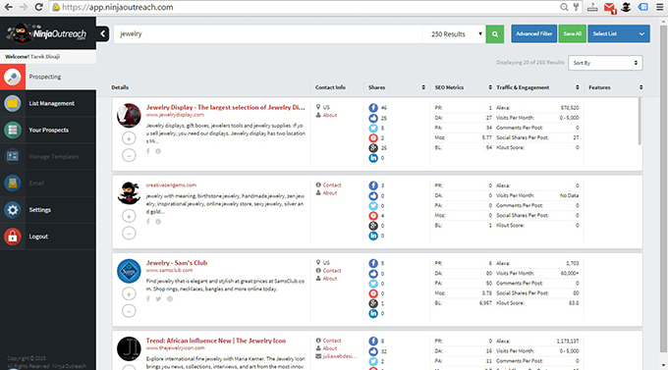Open the juliawebdesi... email link

(339, 356)
